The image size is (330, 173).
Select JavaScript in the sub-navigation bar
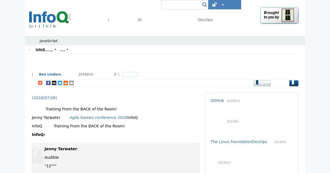(x=48, y=41)
